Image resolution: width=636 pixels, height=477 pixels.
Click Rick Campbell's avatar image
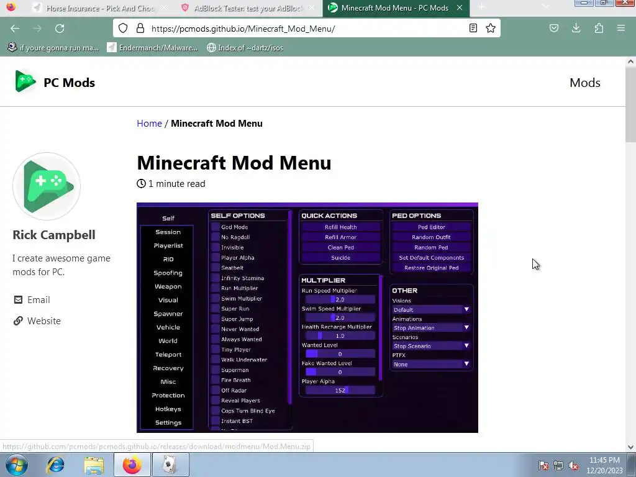[x=47, y=186]
